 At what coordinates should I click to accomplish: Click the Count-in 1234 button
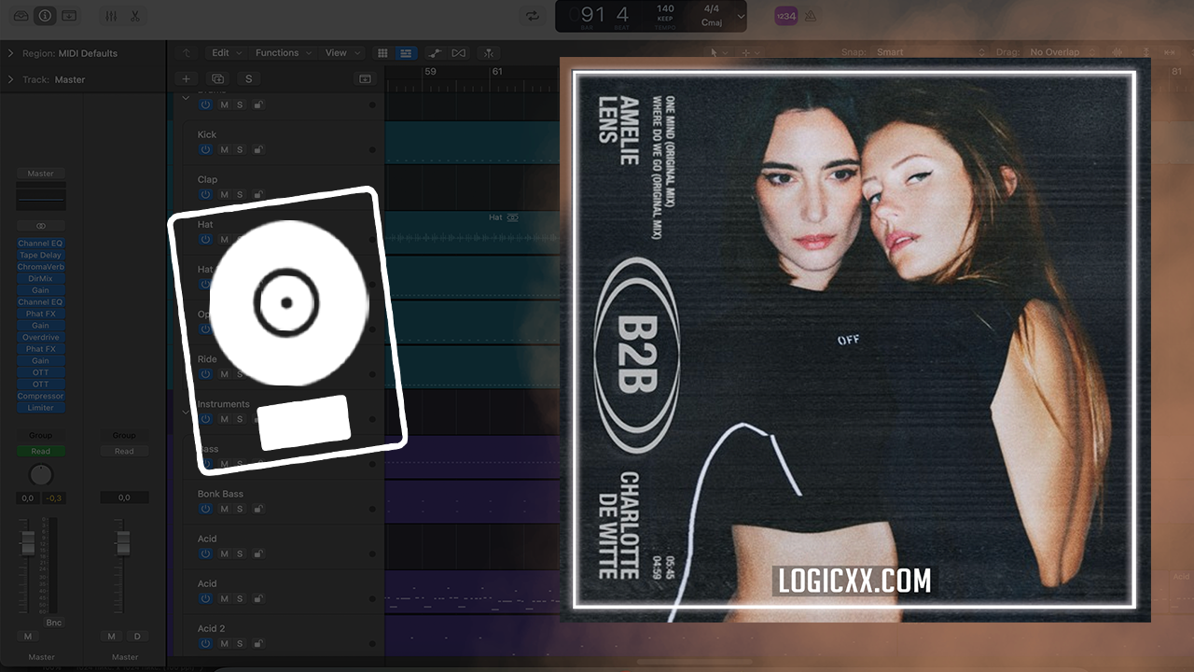pos(786,16)
